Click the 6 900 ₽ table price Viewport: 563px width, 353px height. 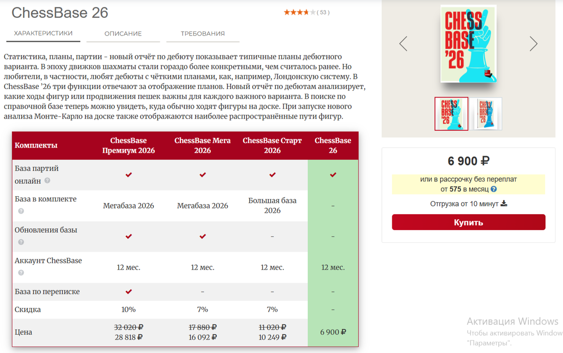[x=333, y=332]
